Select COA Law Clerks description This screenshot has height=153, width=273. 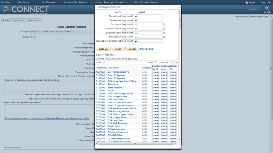point(116,99)
